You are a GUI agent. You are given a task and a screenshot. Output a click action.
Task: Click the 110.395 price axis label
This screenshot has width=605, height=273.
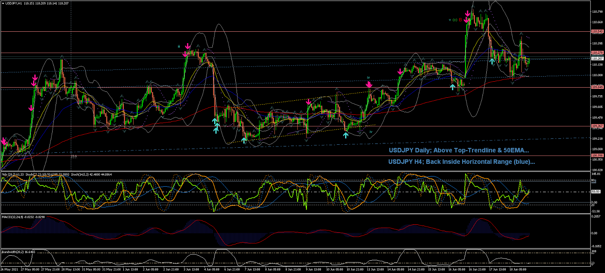[x=597, y=43]
